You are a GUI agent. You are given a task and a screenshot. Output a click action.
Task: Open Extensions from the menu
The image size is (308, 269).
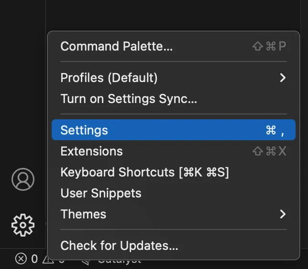point(174,151)
